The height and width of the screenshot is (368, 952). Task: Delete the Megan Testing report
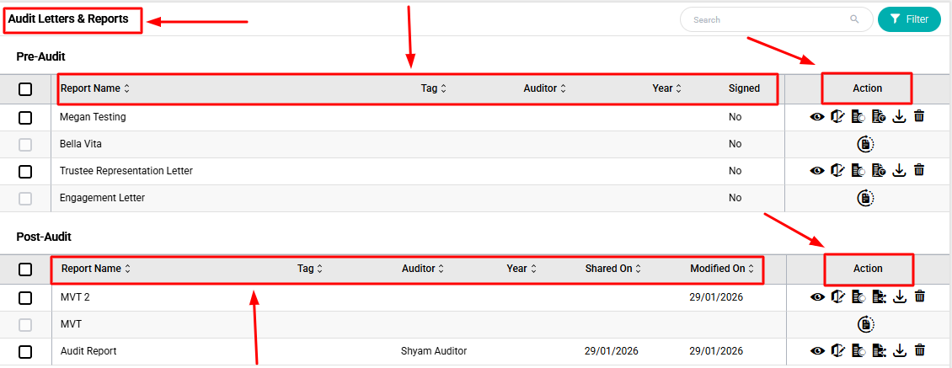[x=919, y=117]
